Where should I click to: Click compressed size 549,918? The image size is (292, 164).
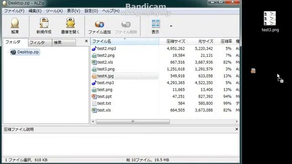click(177, 76)
